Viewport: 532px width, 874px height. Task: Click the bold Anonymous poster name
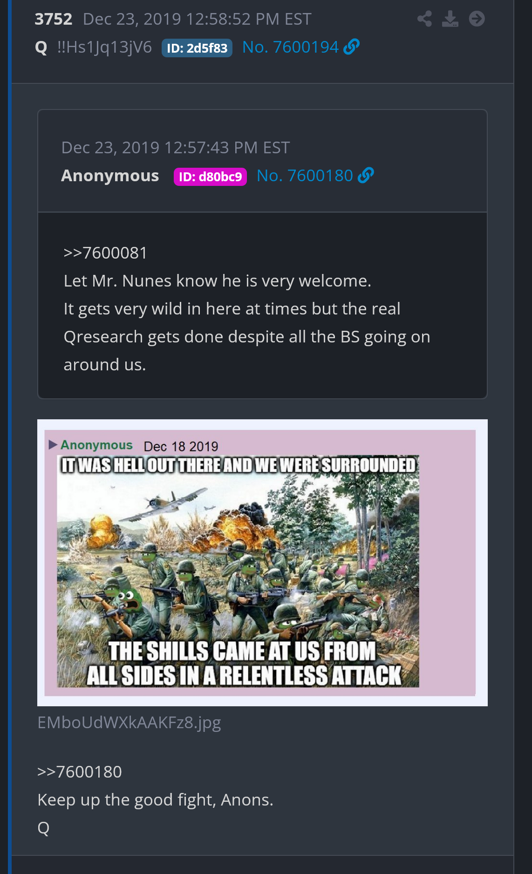point(110,176)
